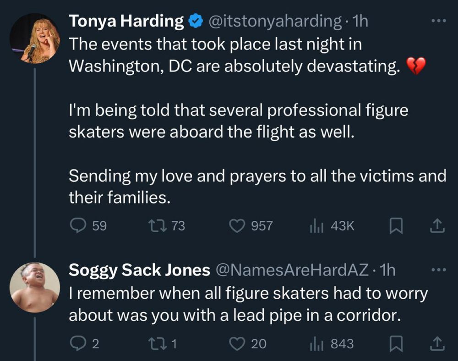Screen dimensions: 458x361
Task: Reply to Tonya Harding's tweet
Action: 78,225
